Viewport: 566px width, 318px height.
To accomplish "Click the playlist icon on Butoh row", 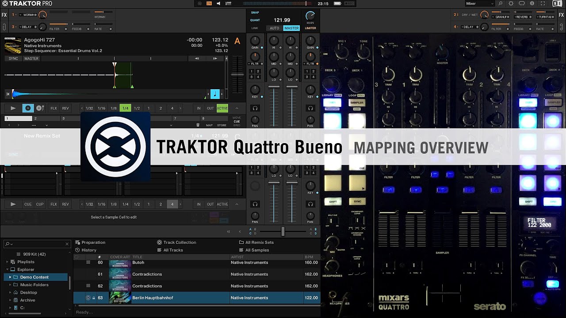I will click(x=88, y=262).
